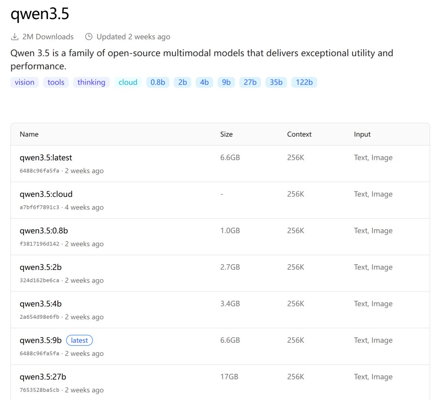
Task: Open the qwen3.5:cloud model link
Action: click(46, 194)
